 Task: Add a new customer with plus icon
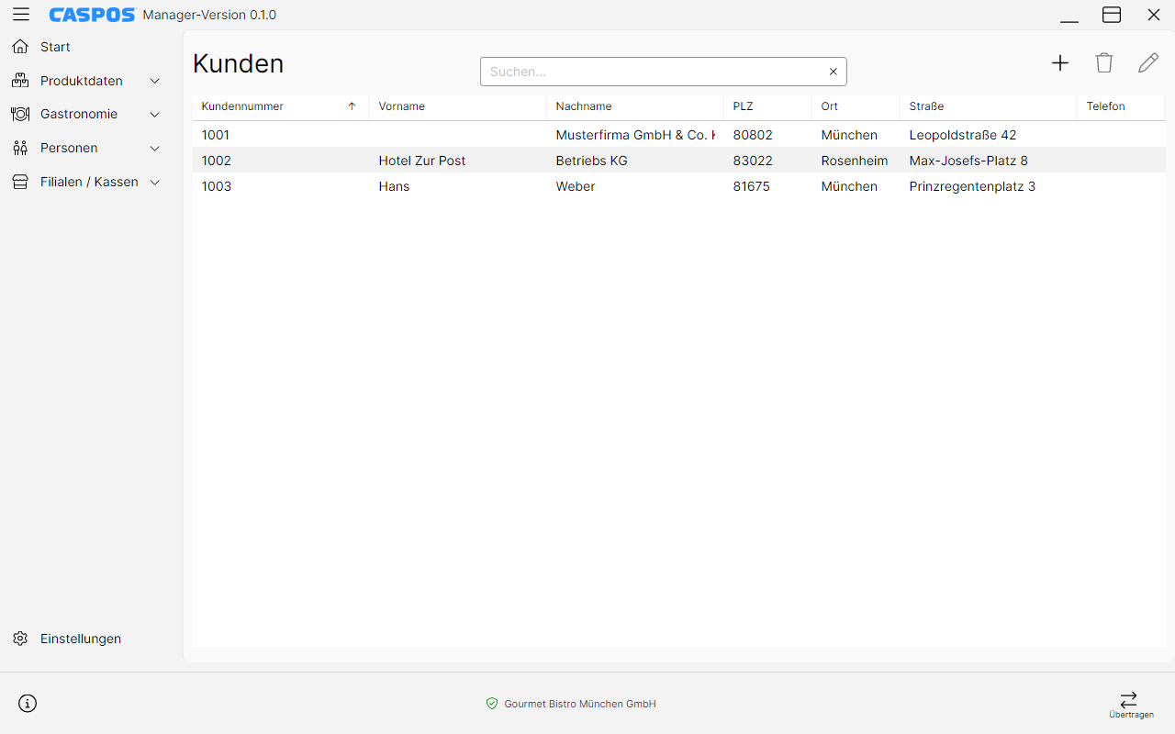click(1060, 62)
